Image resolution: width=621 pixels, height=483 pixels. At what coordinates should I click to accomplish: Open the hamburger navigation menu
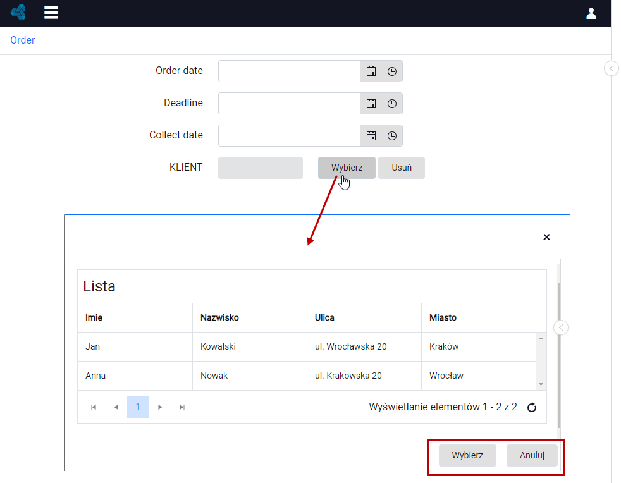pyautogui.click(x=51, y=13)
